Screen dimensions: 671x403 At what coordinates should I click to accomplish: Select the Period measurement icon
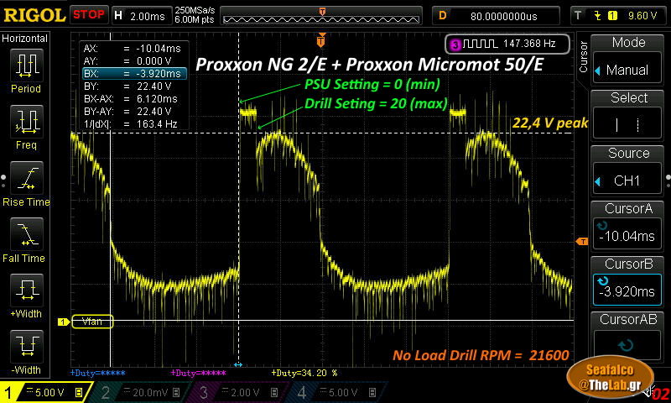click(x=27, y=65)
